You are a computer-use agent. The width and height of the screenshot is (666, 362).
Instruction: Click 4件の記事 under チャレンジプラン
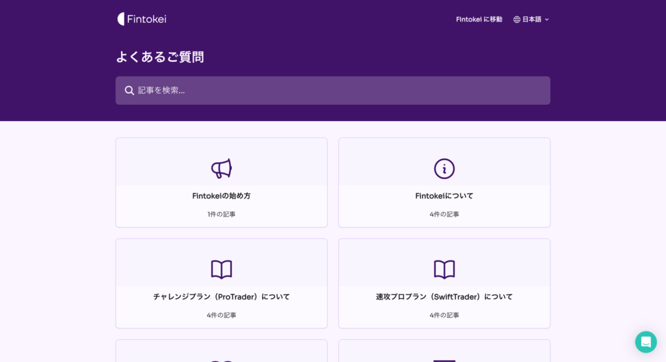point(221,315)
